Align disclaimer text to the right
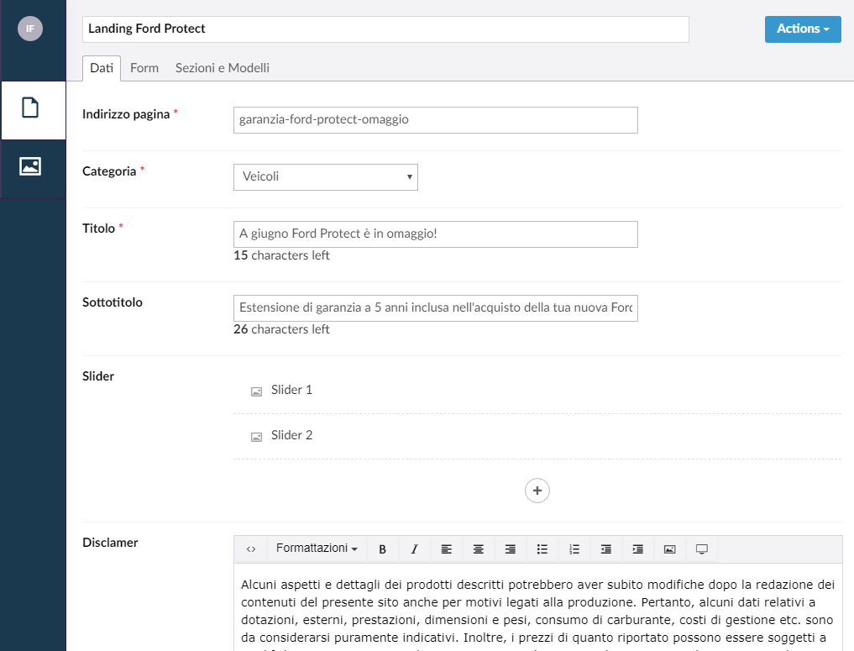This screenshot has width=854, height=651. (x=511, y=549)
